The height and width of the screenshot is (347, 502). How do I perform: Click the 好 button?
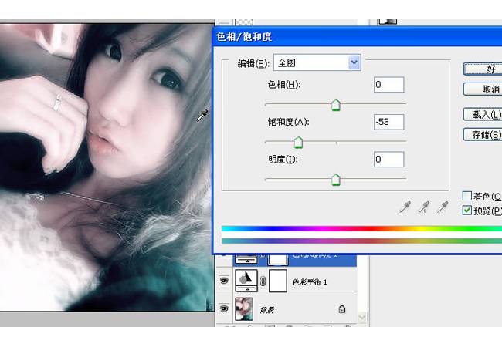point(483,69)
